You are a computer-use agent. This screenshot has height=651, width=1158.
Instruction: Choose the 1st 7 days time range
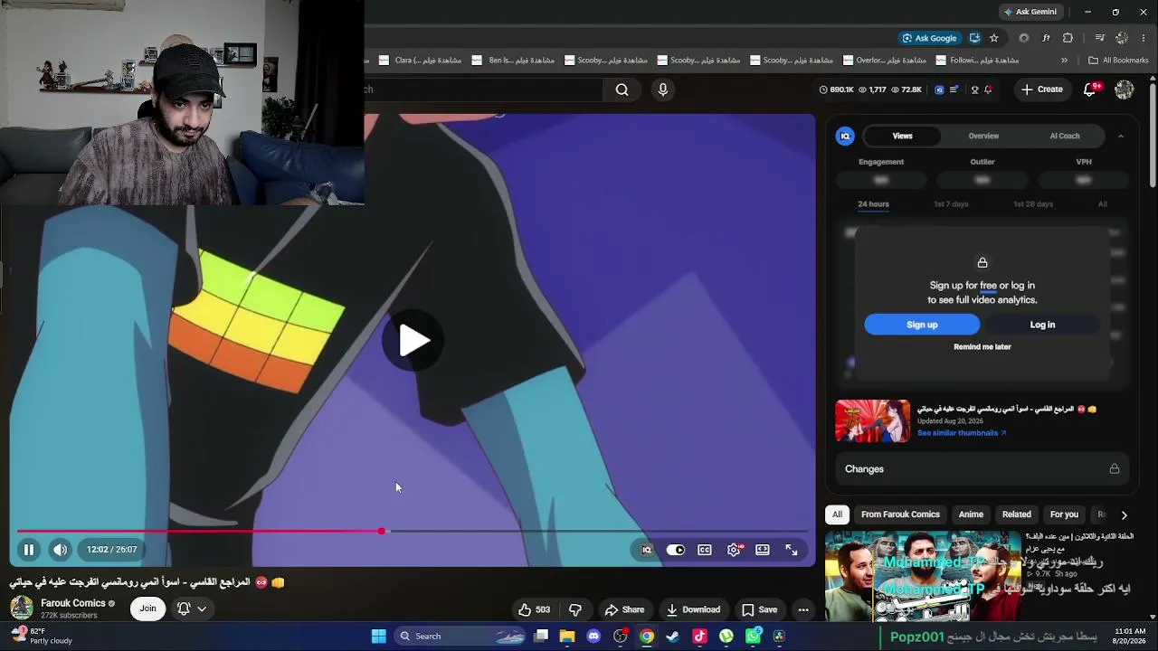951,204
